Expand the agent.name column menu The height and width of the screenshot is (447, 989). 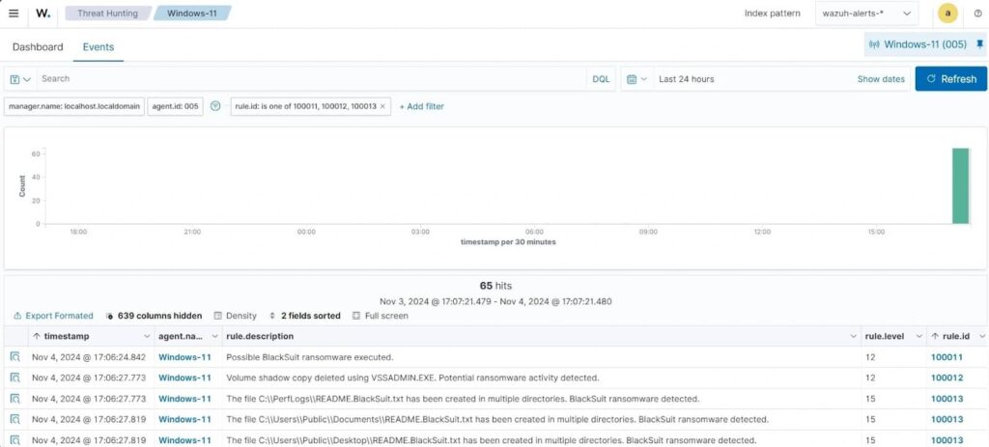pyautogui.click(x=215, y=337)
